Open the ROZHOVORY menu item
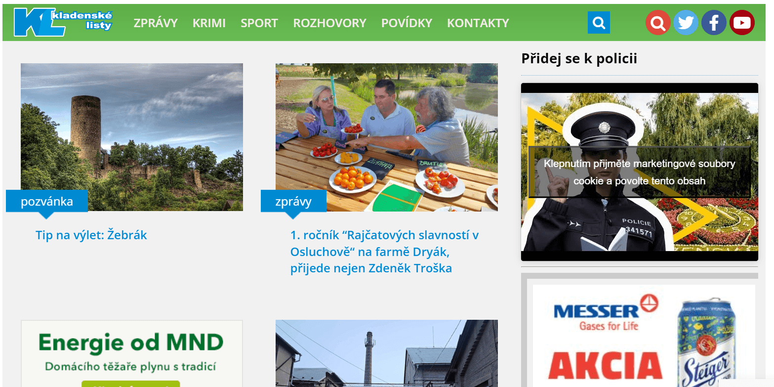The height and width of the screenshot is (387, 774). (x=329, y=23)
